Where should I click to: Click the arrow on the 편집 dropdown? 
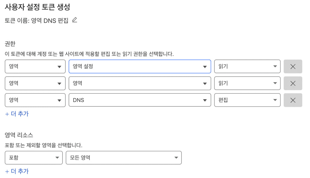tap(275, 100)
